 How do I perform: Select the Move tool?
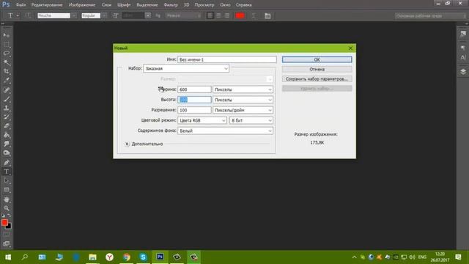point(7,35)
